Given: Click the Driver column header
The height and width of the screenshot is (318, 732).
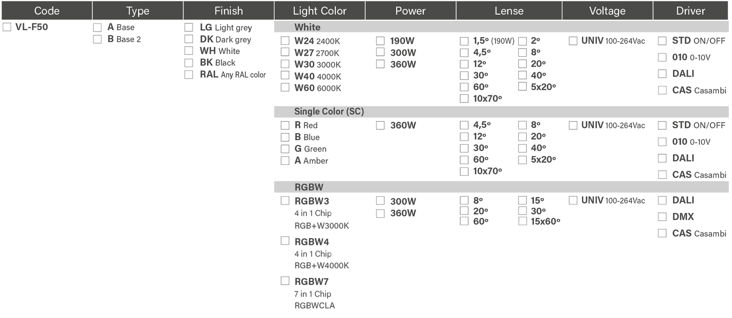Looking at the screenshot, I should pos(690,11).
